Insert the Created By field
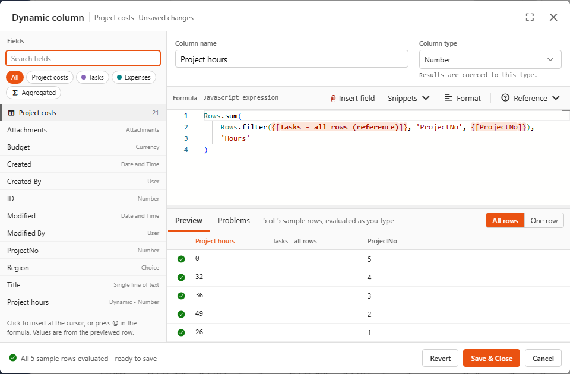The image size is (570, 374). (x=83, y=182)
